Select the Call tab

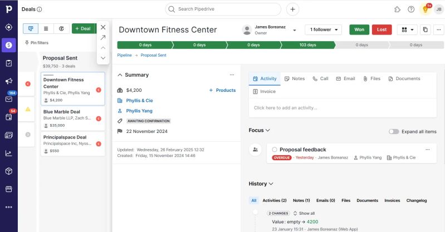(x=320, y=79)
